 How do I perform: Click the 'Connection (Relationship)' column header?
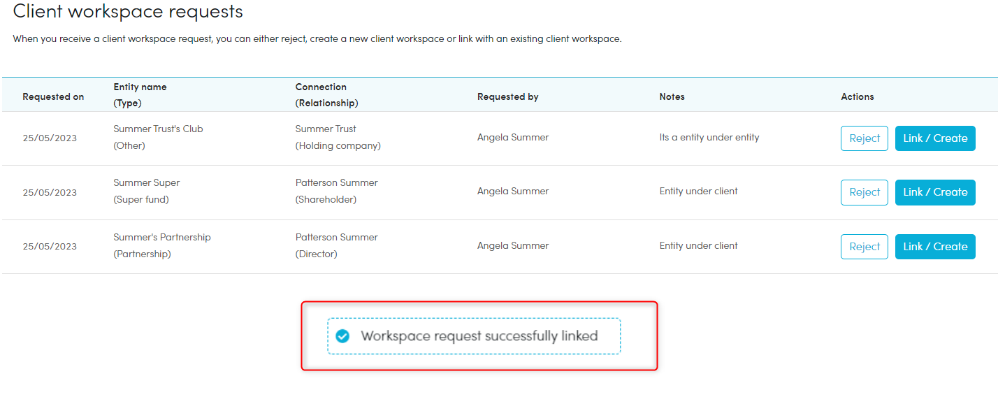[326, 95]
